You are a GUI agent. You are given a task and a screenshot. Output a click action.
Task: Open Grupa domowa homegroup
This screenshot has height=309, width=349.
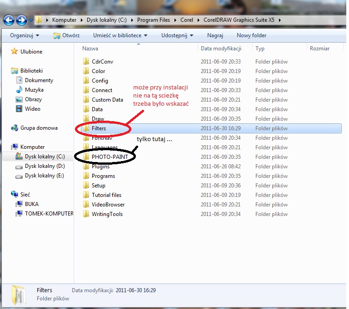(39, 128)
